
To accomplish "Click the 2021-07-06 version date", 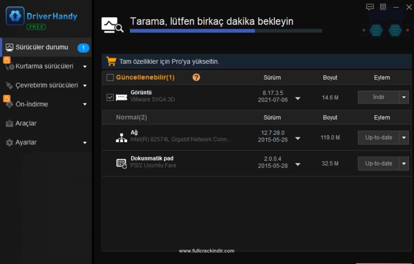I will click(x=273, y=100).
